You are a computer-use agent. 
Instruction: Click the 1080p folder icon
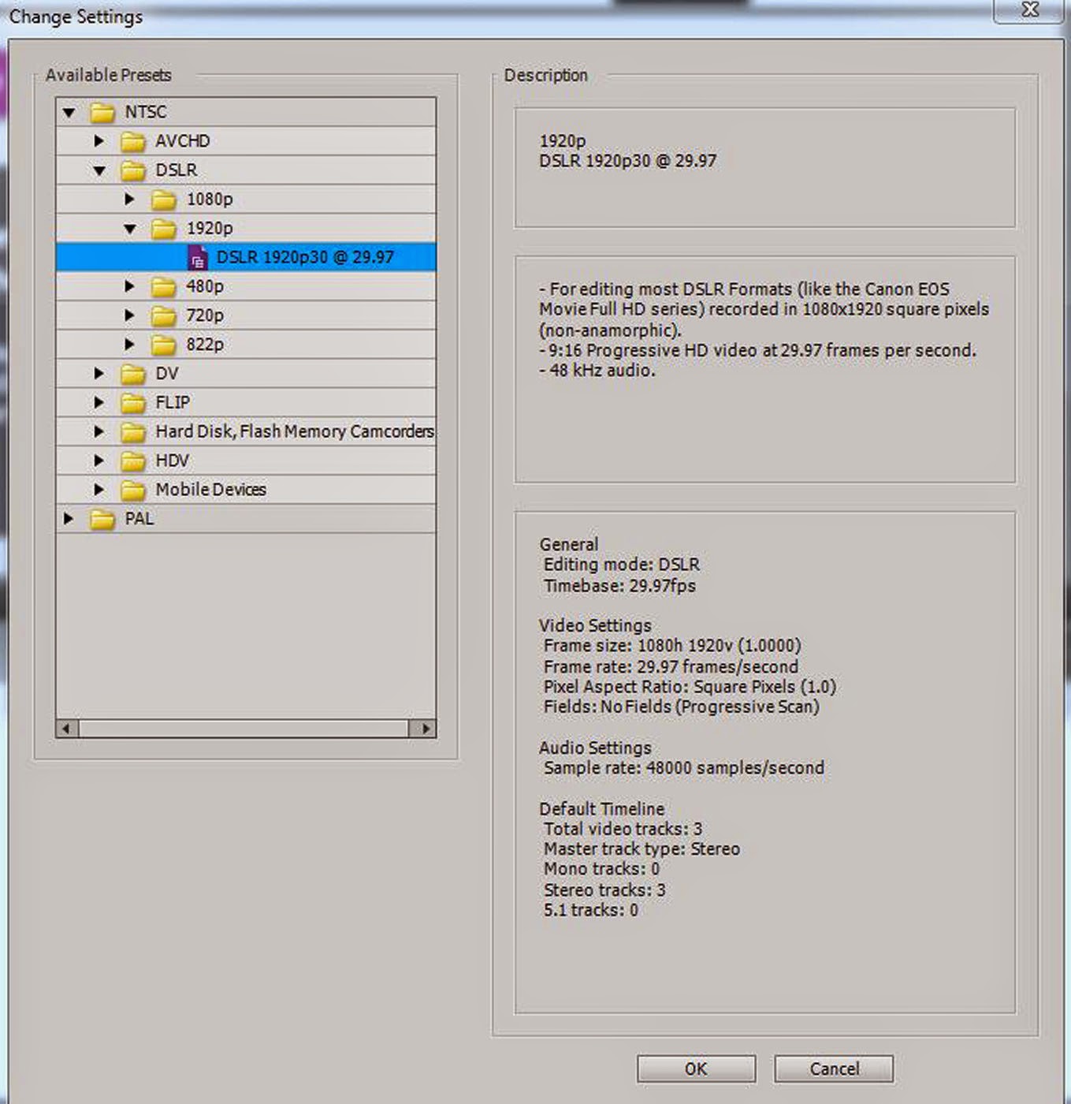click(164, 200)
